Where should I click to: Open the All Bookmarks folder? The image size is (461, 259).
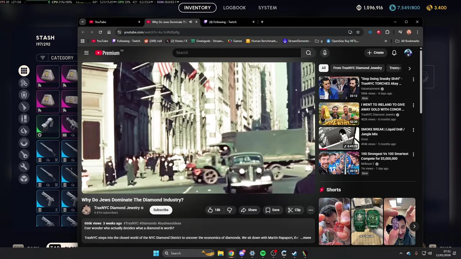click(x=407, y=41)
